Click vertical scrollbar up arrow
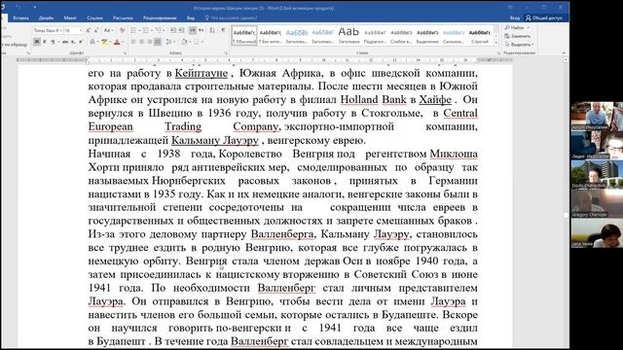This screenshot has height=350, width=623. pos(566,60)
